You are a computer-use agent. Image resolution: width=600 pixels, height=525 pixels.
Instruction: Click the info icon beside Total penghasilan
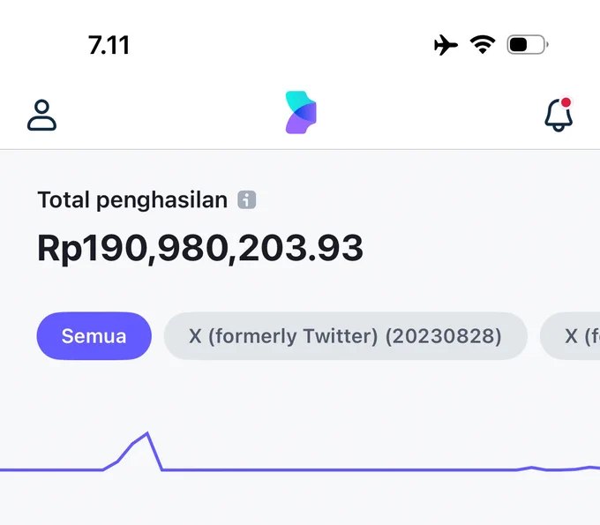(247, 199)
